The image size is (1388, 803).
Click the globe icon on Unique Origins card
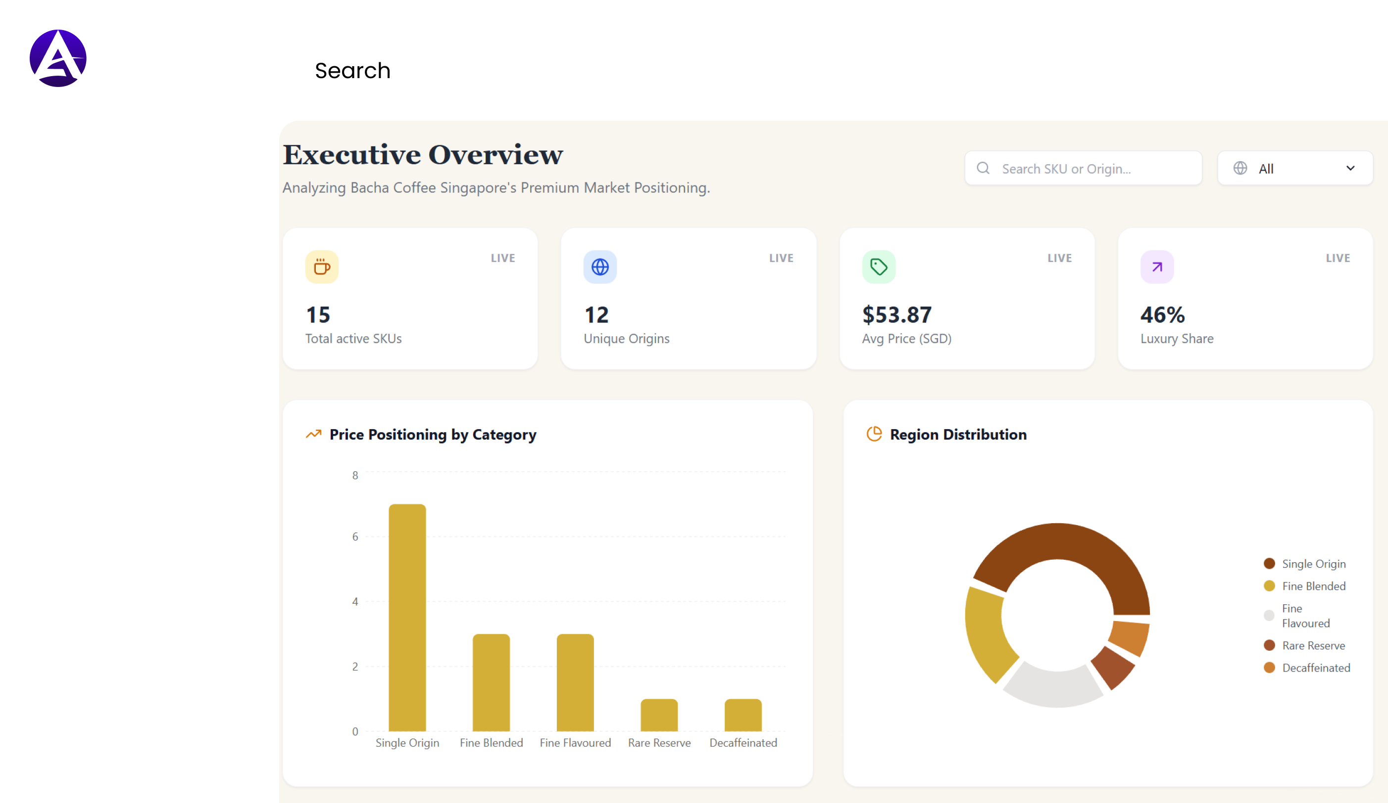point(600,267)
